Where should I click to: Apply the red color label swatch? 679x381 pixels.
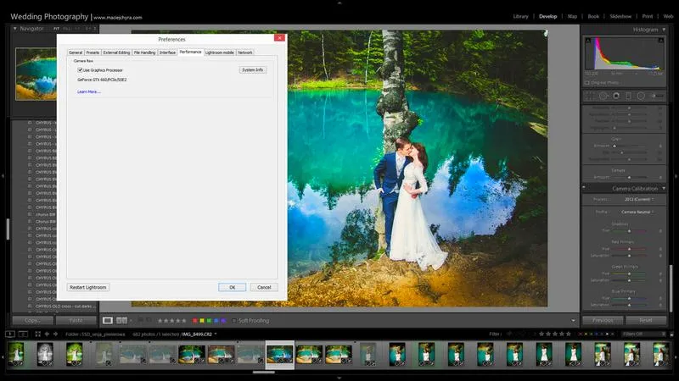[195, 321]
